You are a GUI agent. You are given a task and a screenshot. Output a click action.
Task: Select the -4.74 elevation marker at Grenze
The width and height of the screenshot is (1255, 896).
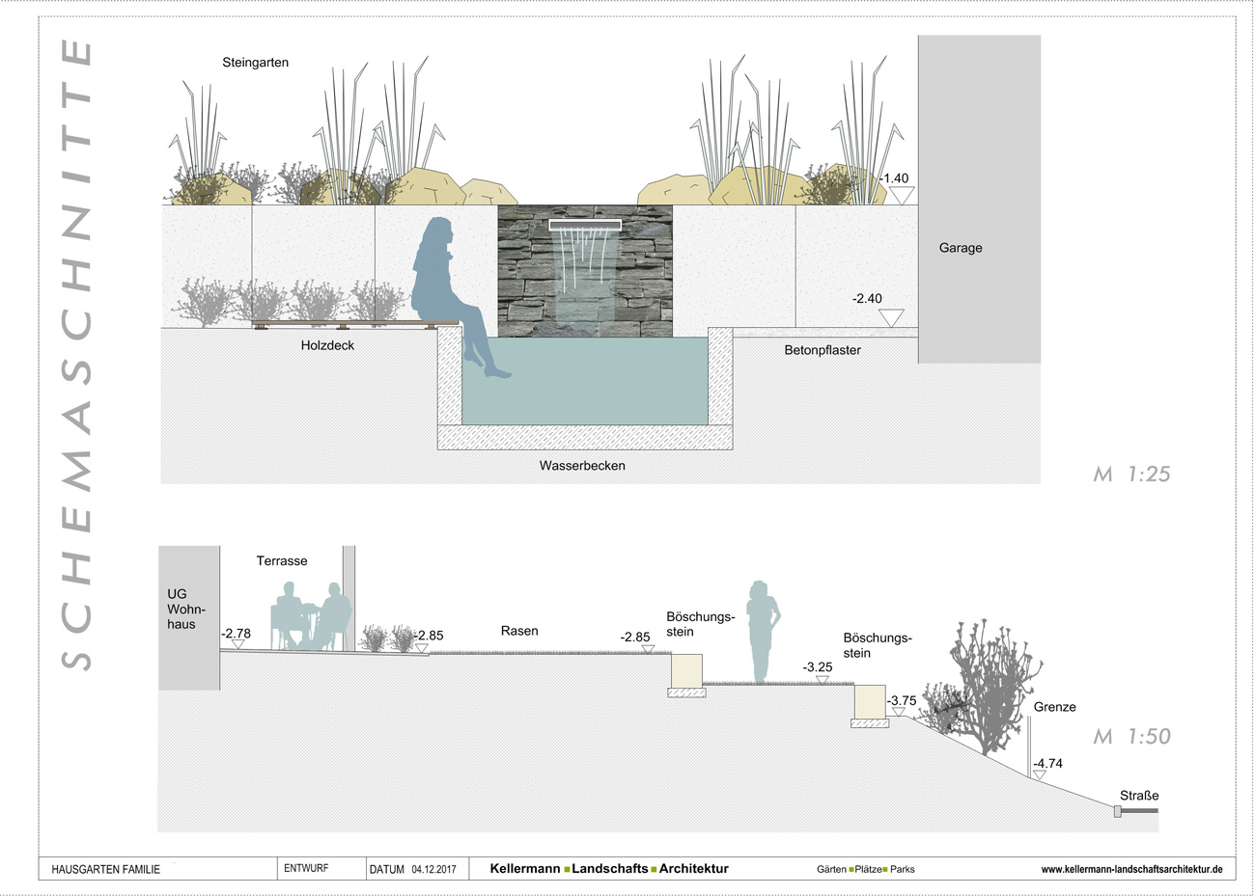pos(1039,774)
